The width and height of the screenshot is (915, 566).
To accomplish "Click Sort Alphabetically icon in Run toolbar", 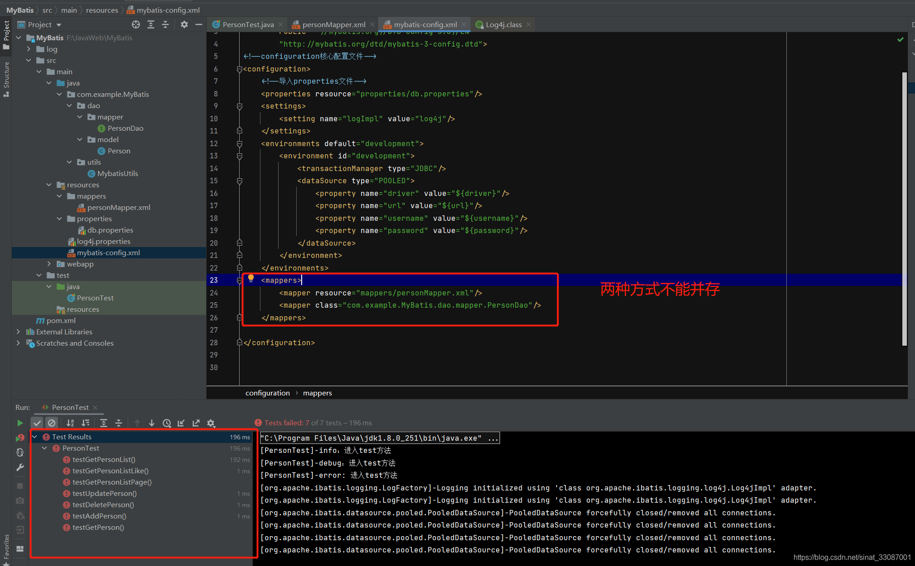I will (70, 423).
